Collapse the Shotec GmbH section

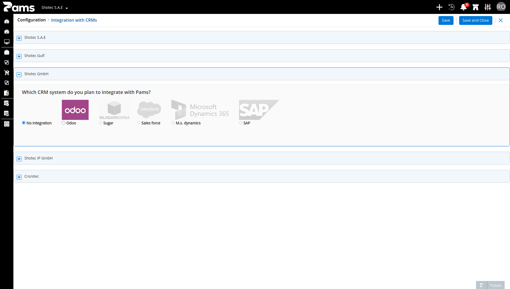(x=19, y=74)
